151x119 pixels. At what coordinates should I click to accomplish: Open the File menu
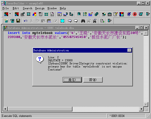click(5, 8)
